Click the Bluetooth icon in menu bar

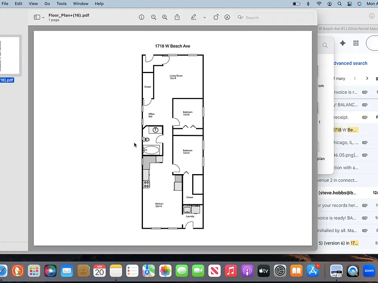(308, 4)
